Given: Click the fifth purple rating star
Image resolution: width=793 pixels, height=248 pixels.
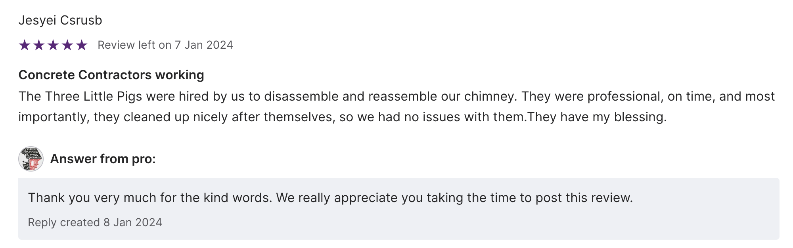Looking at the screenshot, I should click(82, 45).
